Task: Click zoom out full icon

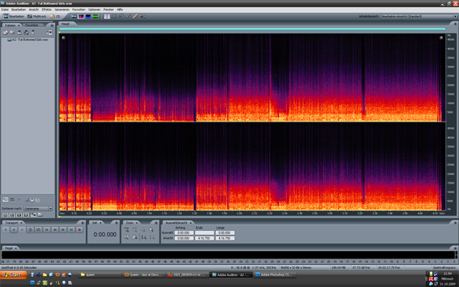Action: pos(143,230)
